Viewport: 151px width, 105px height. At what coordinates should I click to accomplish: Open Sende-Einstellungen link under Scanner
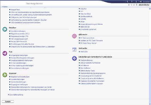pyautogui.click(x=19, y=82)
